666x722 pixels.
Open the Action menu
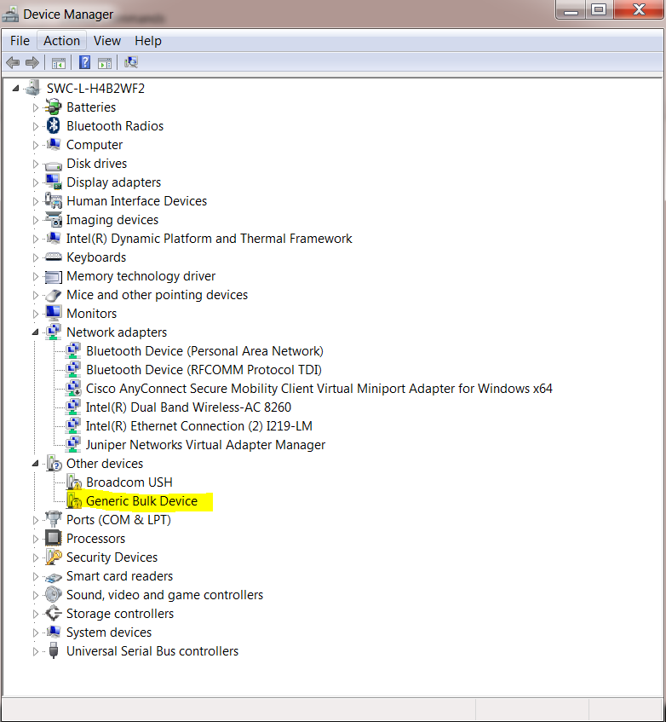pyautogui.click(x=61, y=41)
